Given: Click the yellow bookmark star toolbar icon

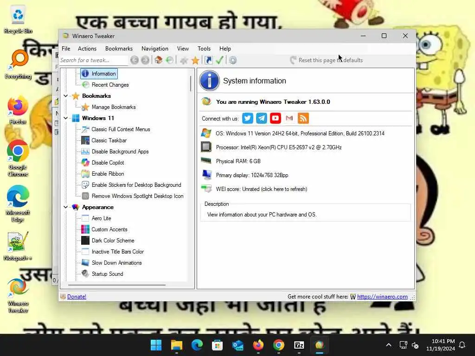Looking at the screenshot, I should coord(195,60).
